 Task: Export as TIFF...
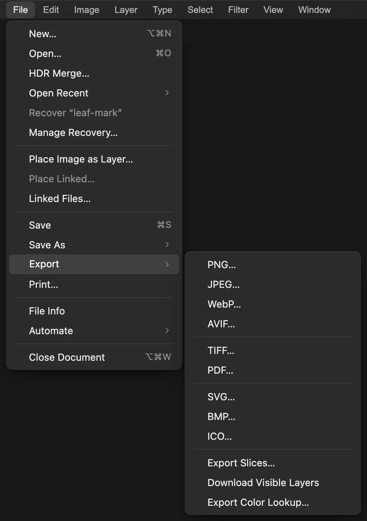tap(273, 350)
